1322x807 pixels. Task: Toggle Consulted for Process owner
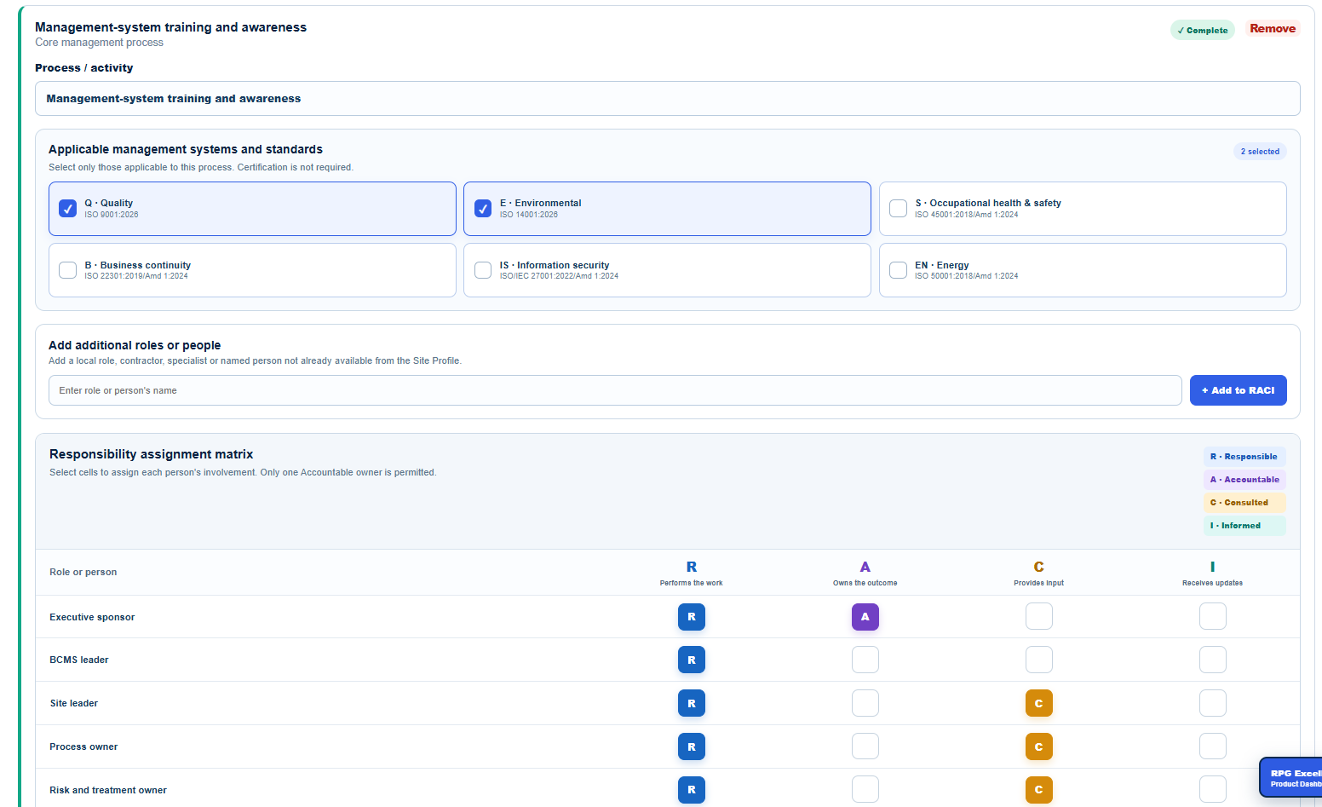[1039, 746]
